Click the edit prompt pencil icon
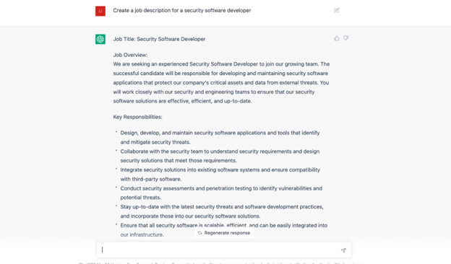Image resolution: width=451 pixels, height=264 pixels. pyautogui.click(x=336, y=11)
